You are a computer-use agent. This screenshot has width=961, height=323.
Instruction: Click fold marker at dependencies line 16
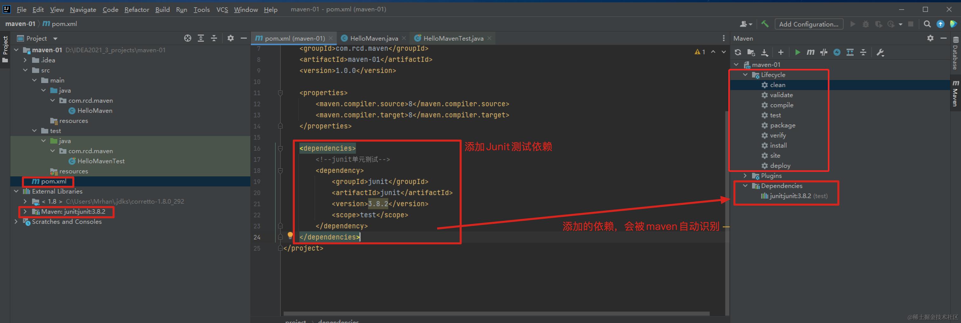[x=280, y=148]
